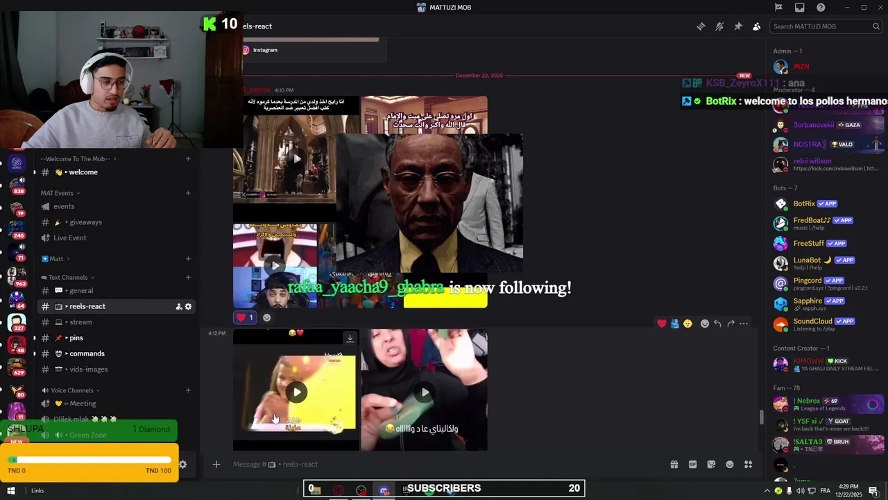The height and width of the screenshot is (500, 888).
Task: Open the commands channel
Action: (x=116, y=353)
